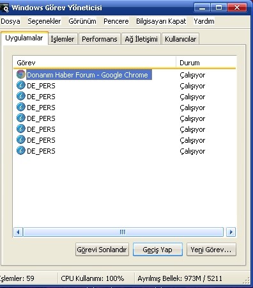Screen dimensions: 253x288
Task: Switch to the Kullanıcılar tab
Action: [x=180, y=39]
